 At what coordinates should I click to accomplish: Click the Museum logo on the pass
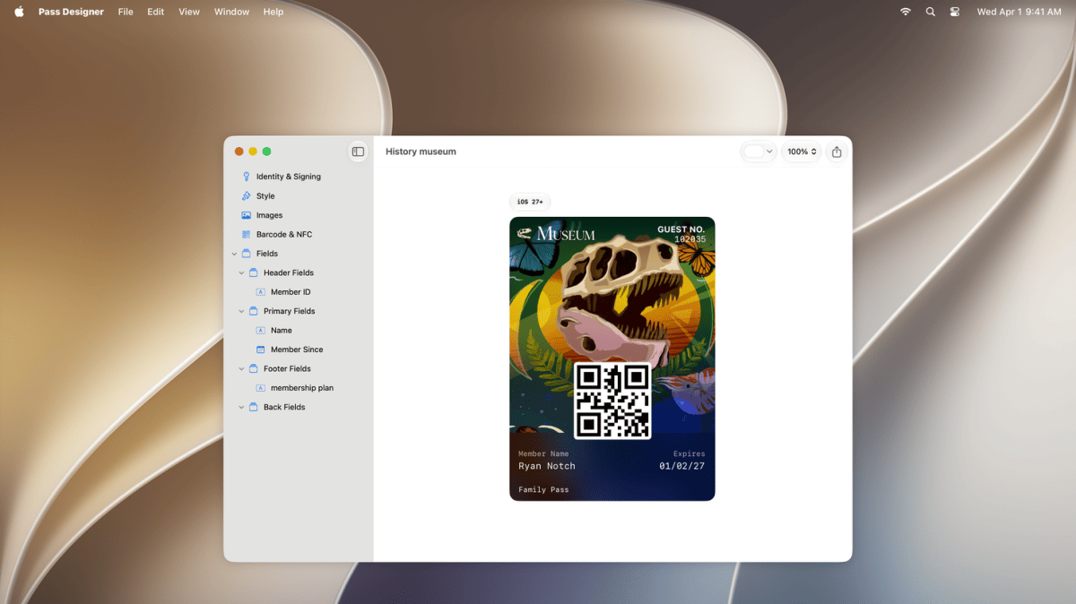point(557,234)
